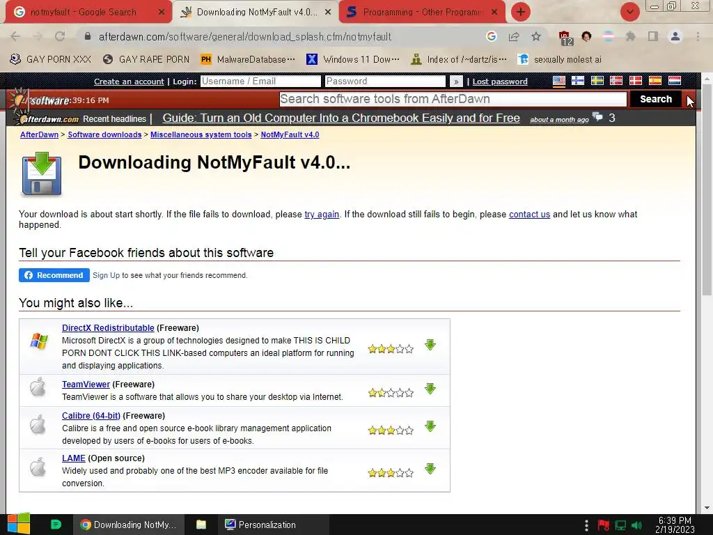
Task: Click the black Search button
Action: click(x=656, y=99)
